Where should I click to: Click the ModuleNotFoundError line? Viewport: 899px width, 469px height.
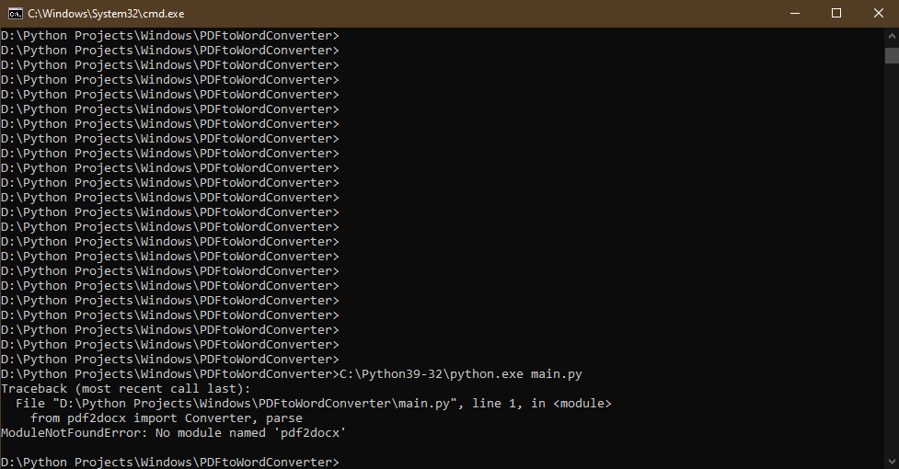point(173,433)
